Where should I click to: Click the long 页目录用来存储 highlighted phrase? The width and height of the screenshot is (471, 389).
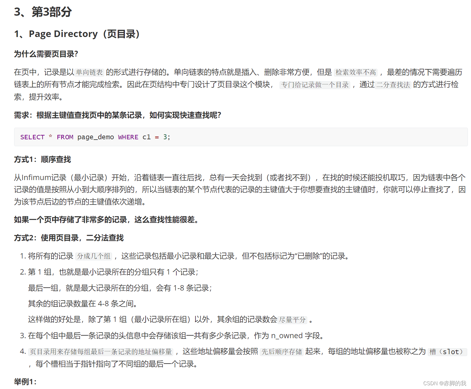[100, 352]
